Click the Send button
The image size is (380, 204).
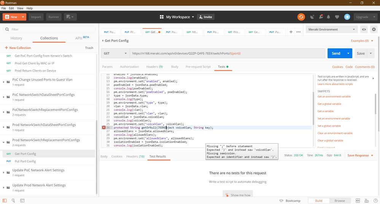click(336, 53)
